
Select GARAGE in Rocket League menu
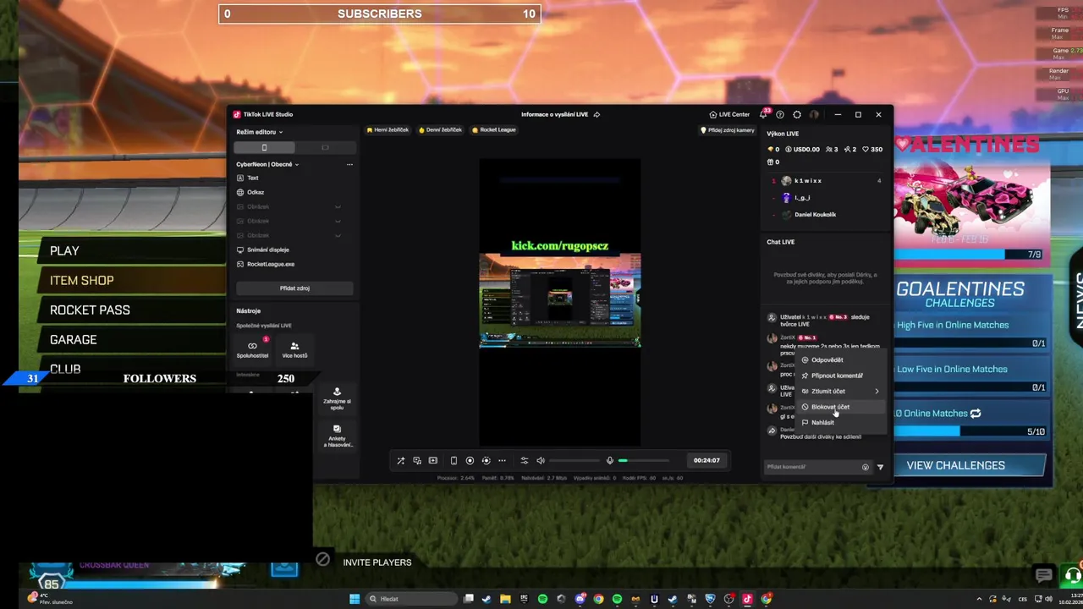click(x=74, y=339)
